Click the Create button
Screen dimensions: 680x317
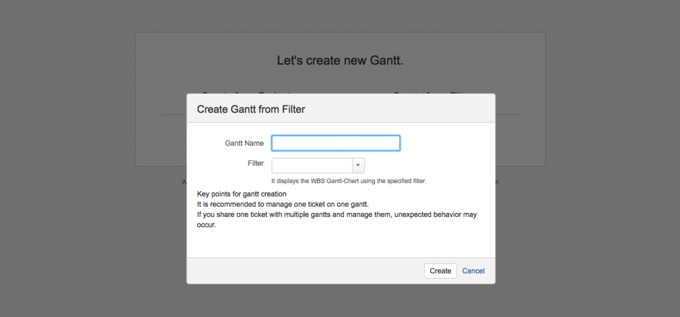(440, 271)
